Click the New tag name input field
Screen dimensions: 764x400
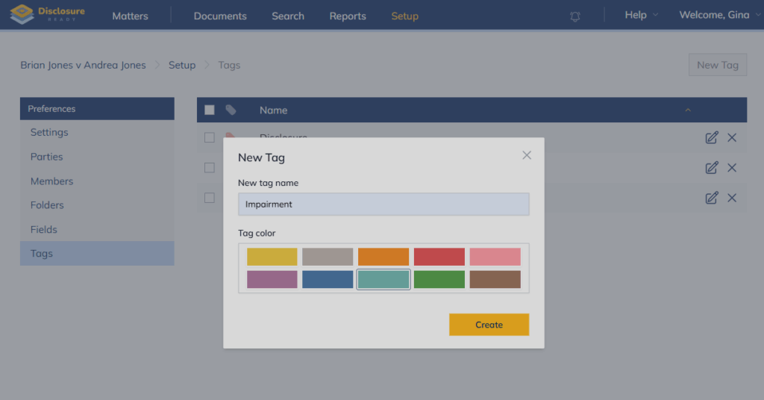pyautogui.click(x=383, y=204)
